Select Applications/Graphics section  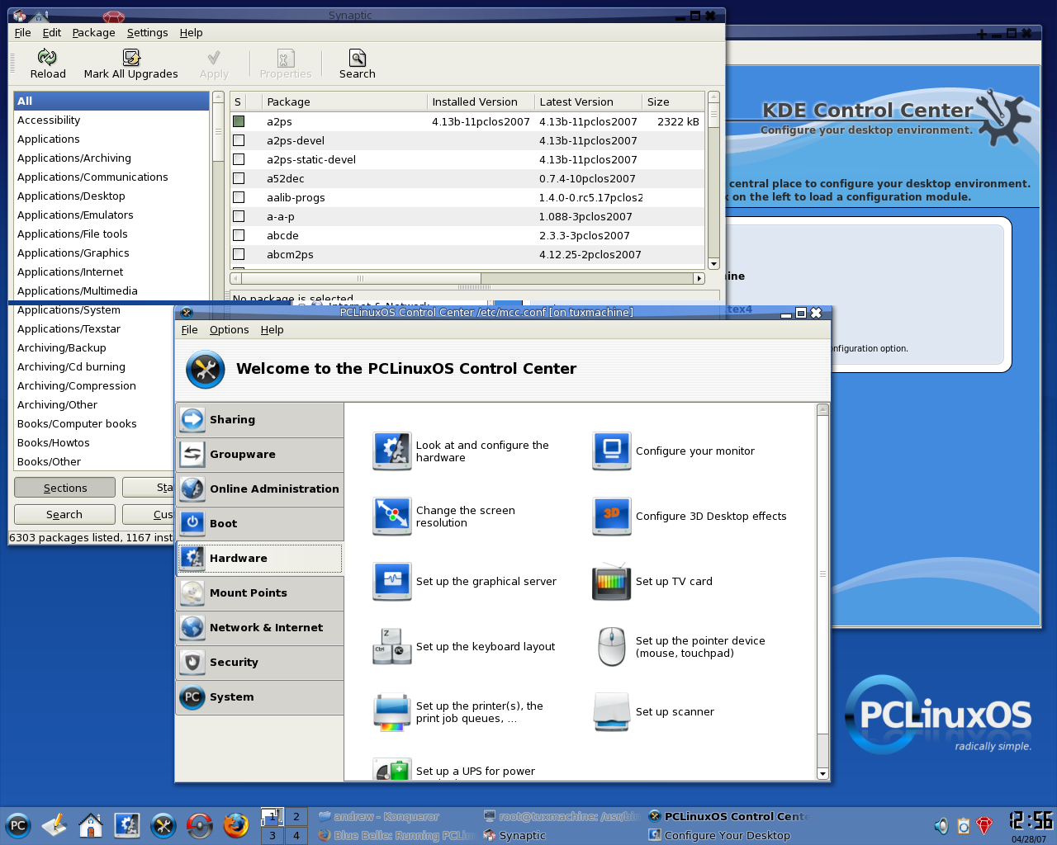tap(111, 253)
